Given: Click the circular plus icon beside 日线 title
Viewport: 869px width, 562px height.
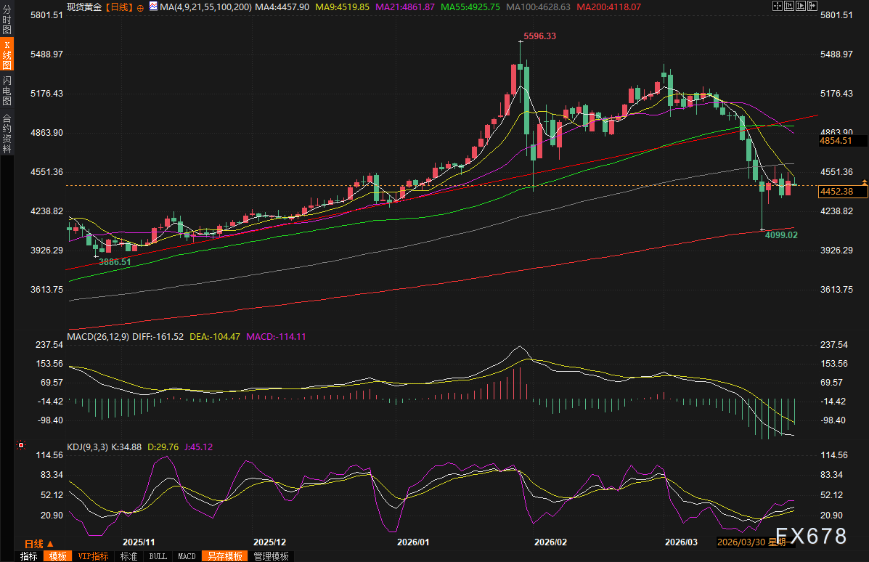Looking at the screenshot, I should [x=140, y=7].
